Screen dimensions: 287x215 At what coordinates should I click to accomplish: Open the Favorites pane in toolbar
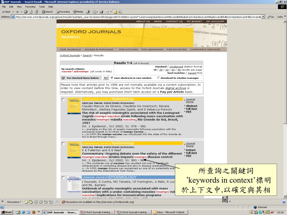(x=63, y=12)
